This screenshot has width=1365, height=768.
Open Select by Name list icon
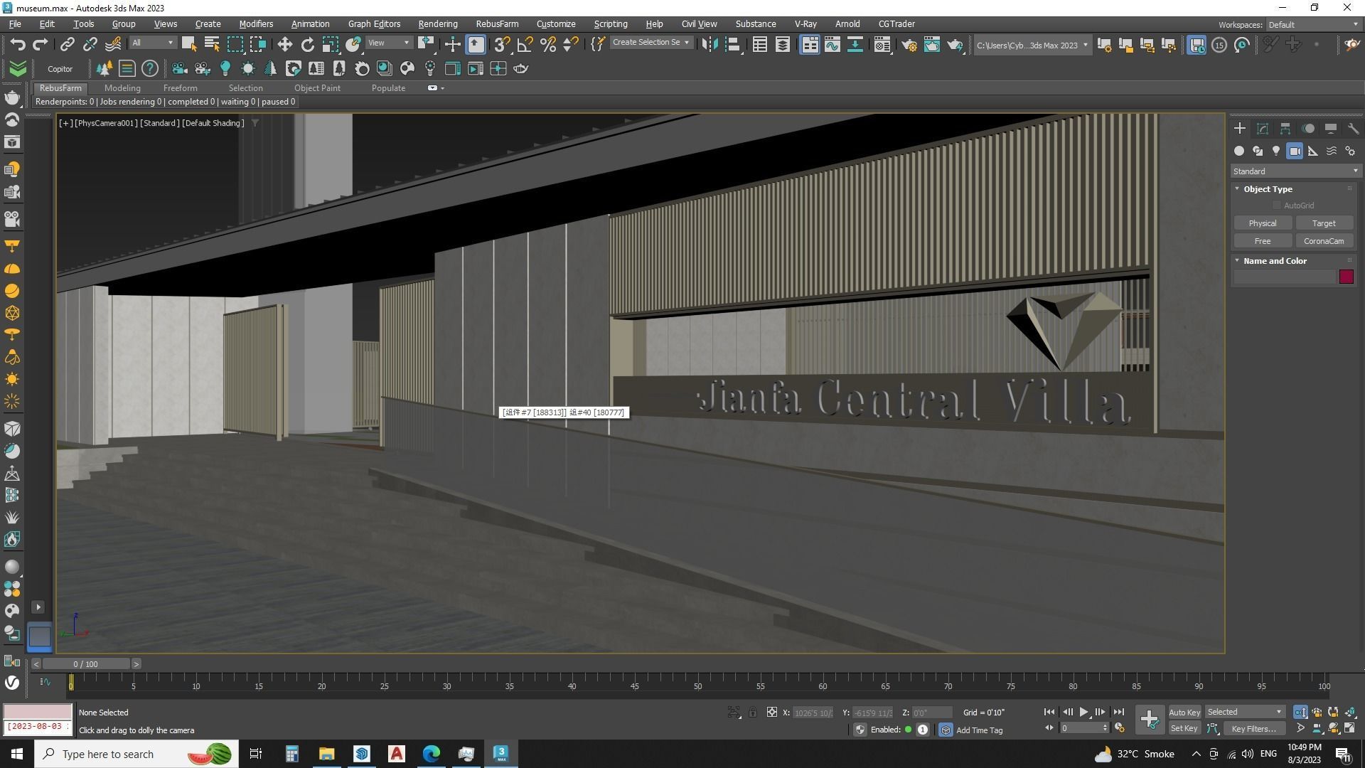[212, 44]
